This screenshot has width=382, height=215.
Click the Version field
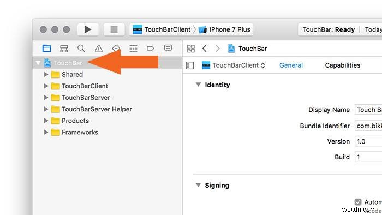tap(368, 141)
